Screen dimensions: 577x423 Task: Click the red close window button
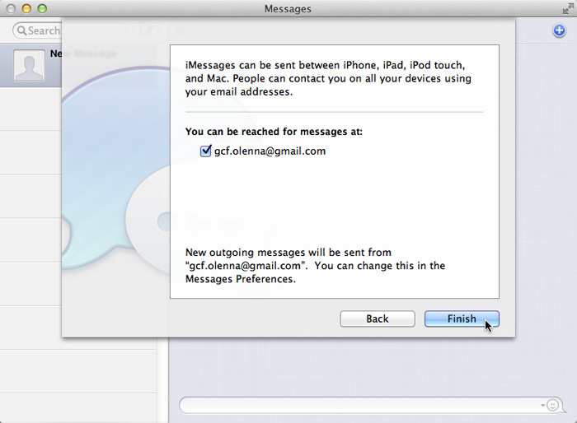click(10, 8)
